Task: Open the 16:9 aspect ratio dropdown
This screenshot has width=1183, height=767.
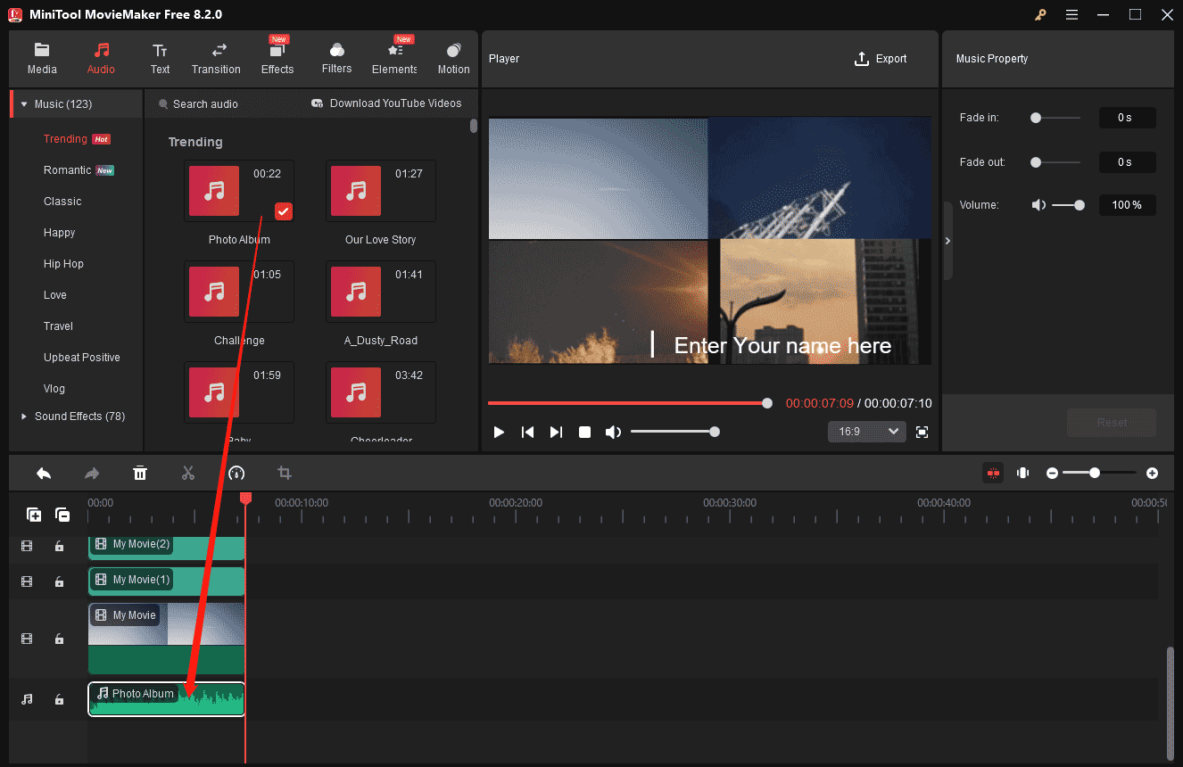Action: (x=866, y=432)
